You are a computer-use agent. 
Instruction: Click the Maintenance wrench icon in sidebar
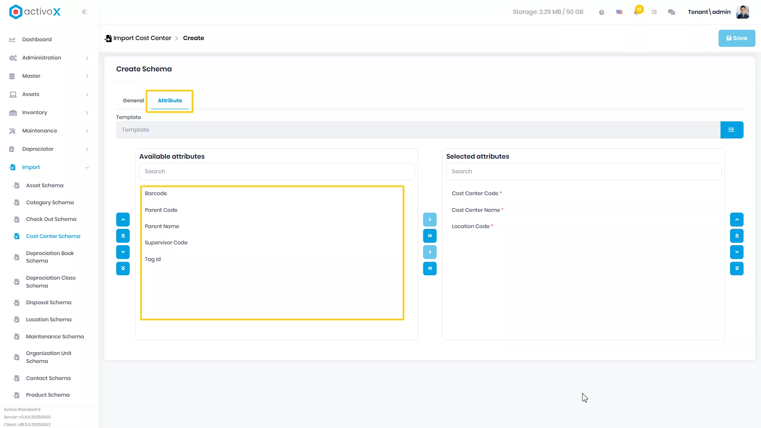click(x=12, y=131)
